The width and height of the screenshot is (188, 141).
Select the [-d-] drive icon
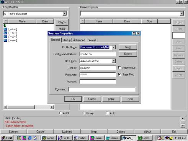point(5,36)
